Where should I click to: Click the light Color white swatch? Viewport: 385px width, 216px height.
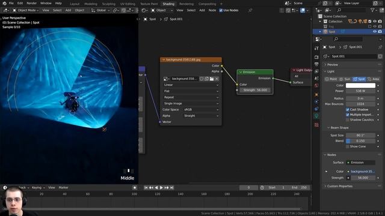360,85
